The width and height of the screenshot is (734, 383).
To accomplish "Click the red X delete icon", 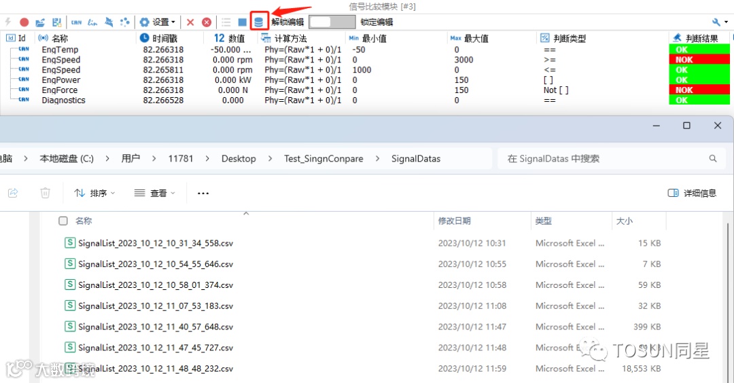I will pyautogui.click(x=190, y=22).
